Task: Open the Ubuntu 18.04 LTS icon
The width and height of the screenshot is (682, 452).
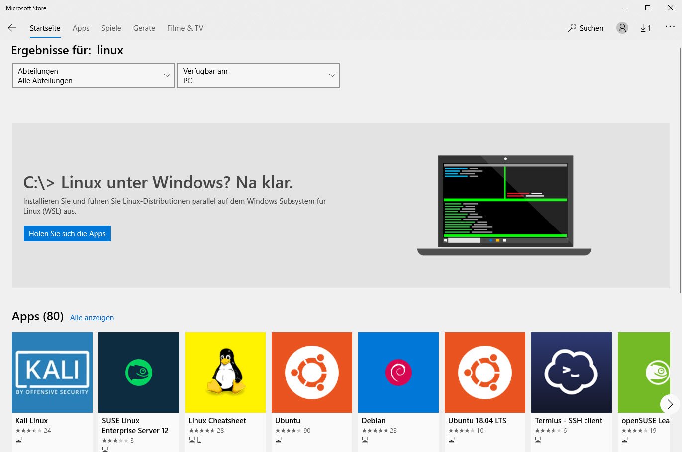Action: coord(485,373)
